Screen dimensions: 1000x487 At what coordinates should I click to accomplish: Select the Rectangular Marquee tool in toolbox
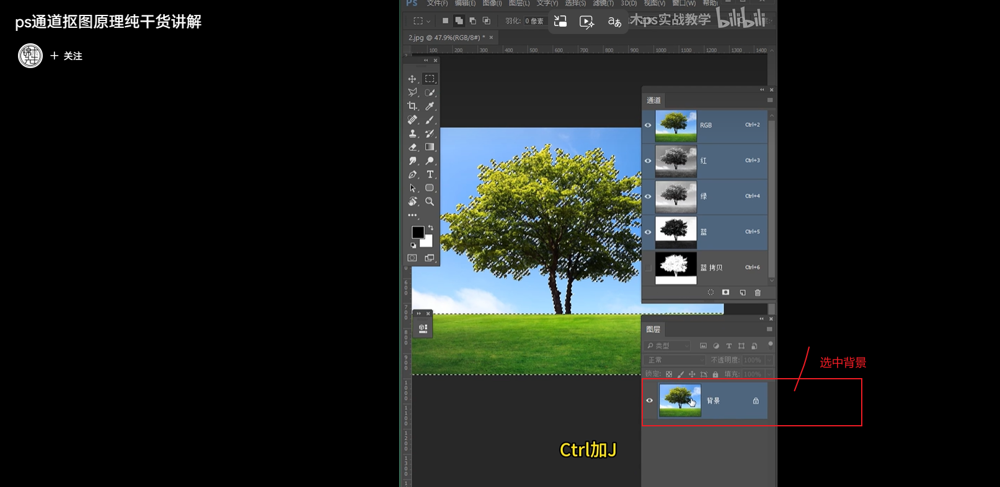point(430,79)
